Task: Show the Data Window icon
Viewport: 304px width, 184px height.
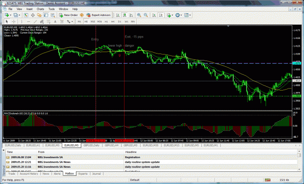Action: 33,15
